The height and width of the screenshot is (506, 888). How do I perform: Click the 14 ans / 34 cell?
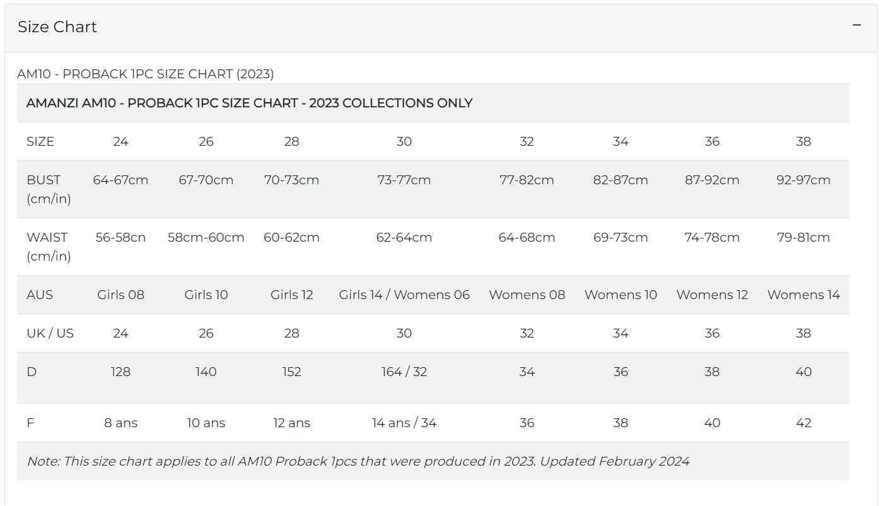coord(404,423)
